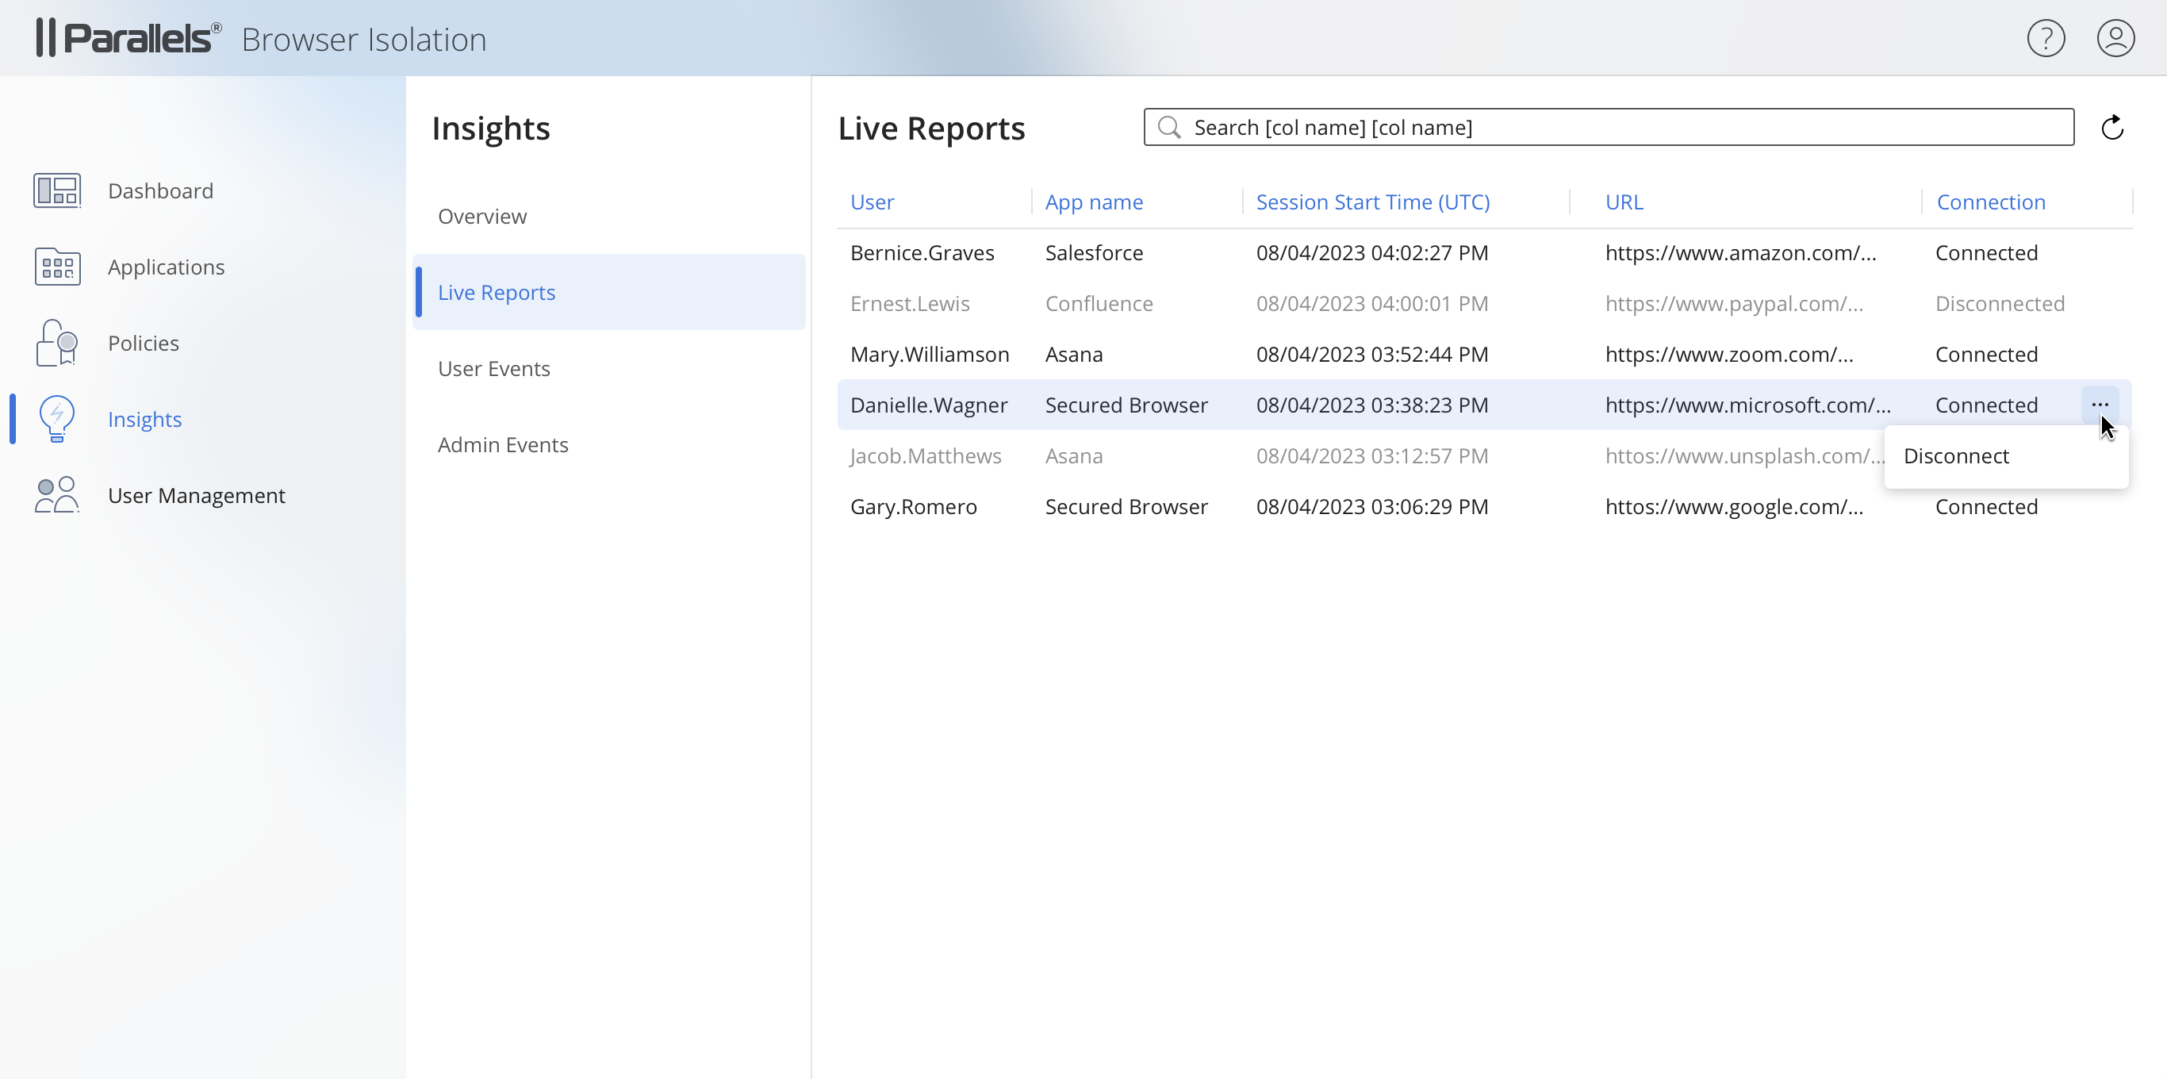Switch to User Events
Viewport: 2167px width, 1079px height.
pos(494,369)
